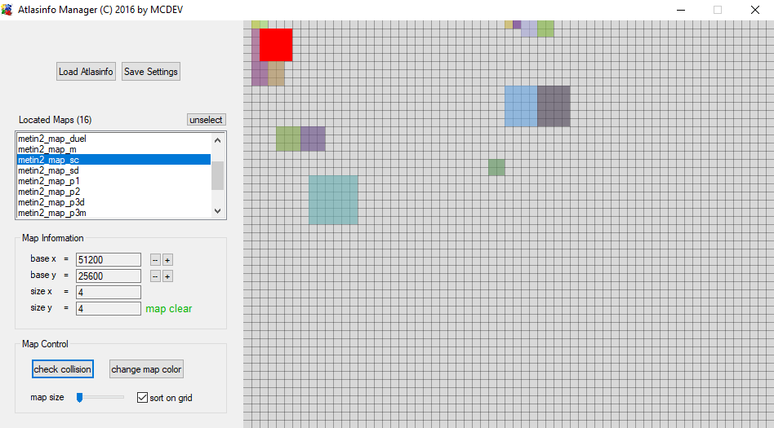Viewport: 774px width, 428px height.
Task: Select metin2_map_sc in the list
Action: [x=113, y=160]
